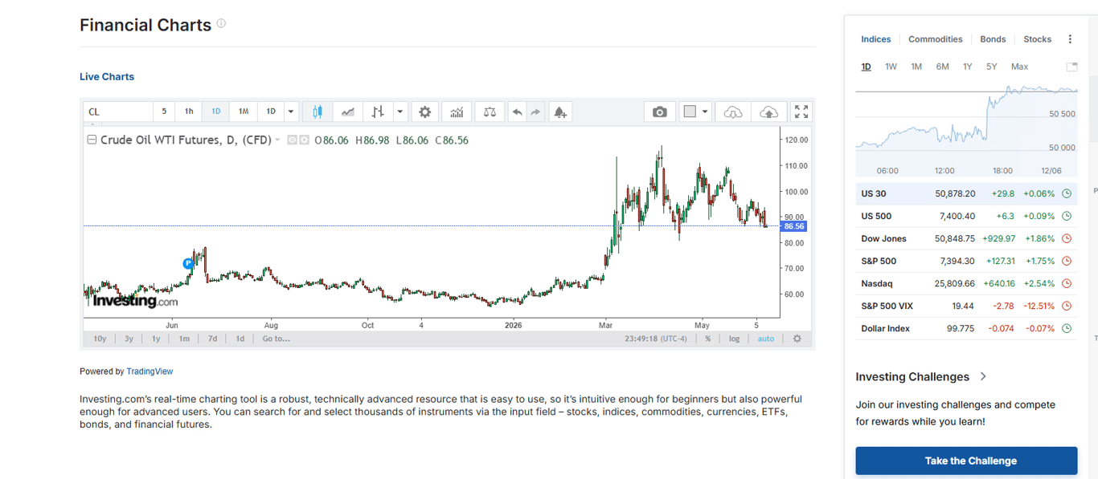Image resolution: width=1098 pixels, height=479 pixels.
Task: Create an alert with bell plus icon
Action: point(560,112)
